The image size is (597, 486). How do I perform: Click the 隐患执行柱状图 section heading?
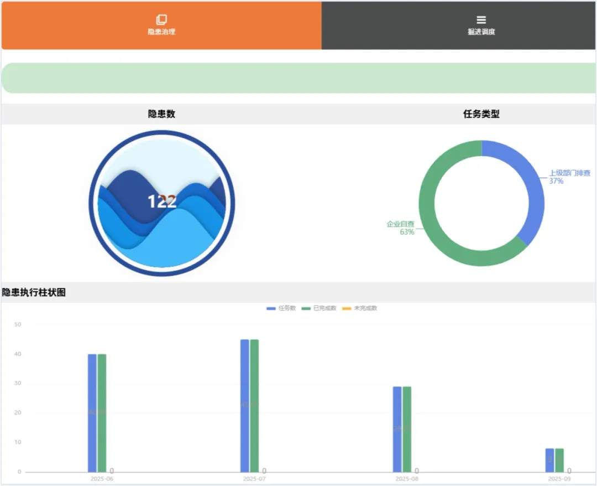click(x=34, y=293)
